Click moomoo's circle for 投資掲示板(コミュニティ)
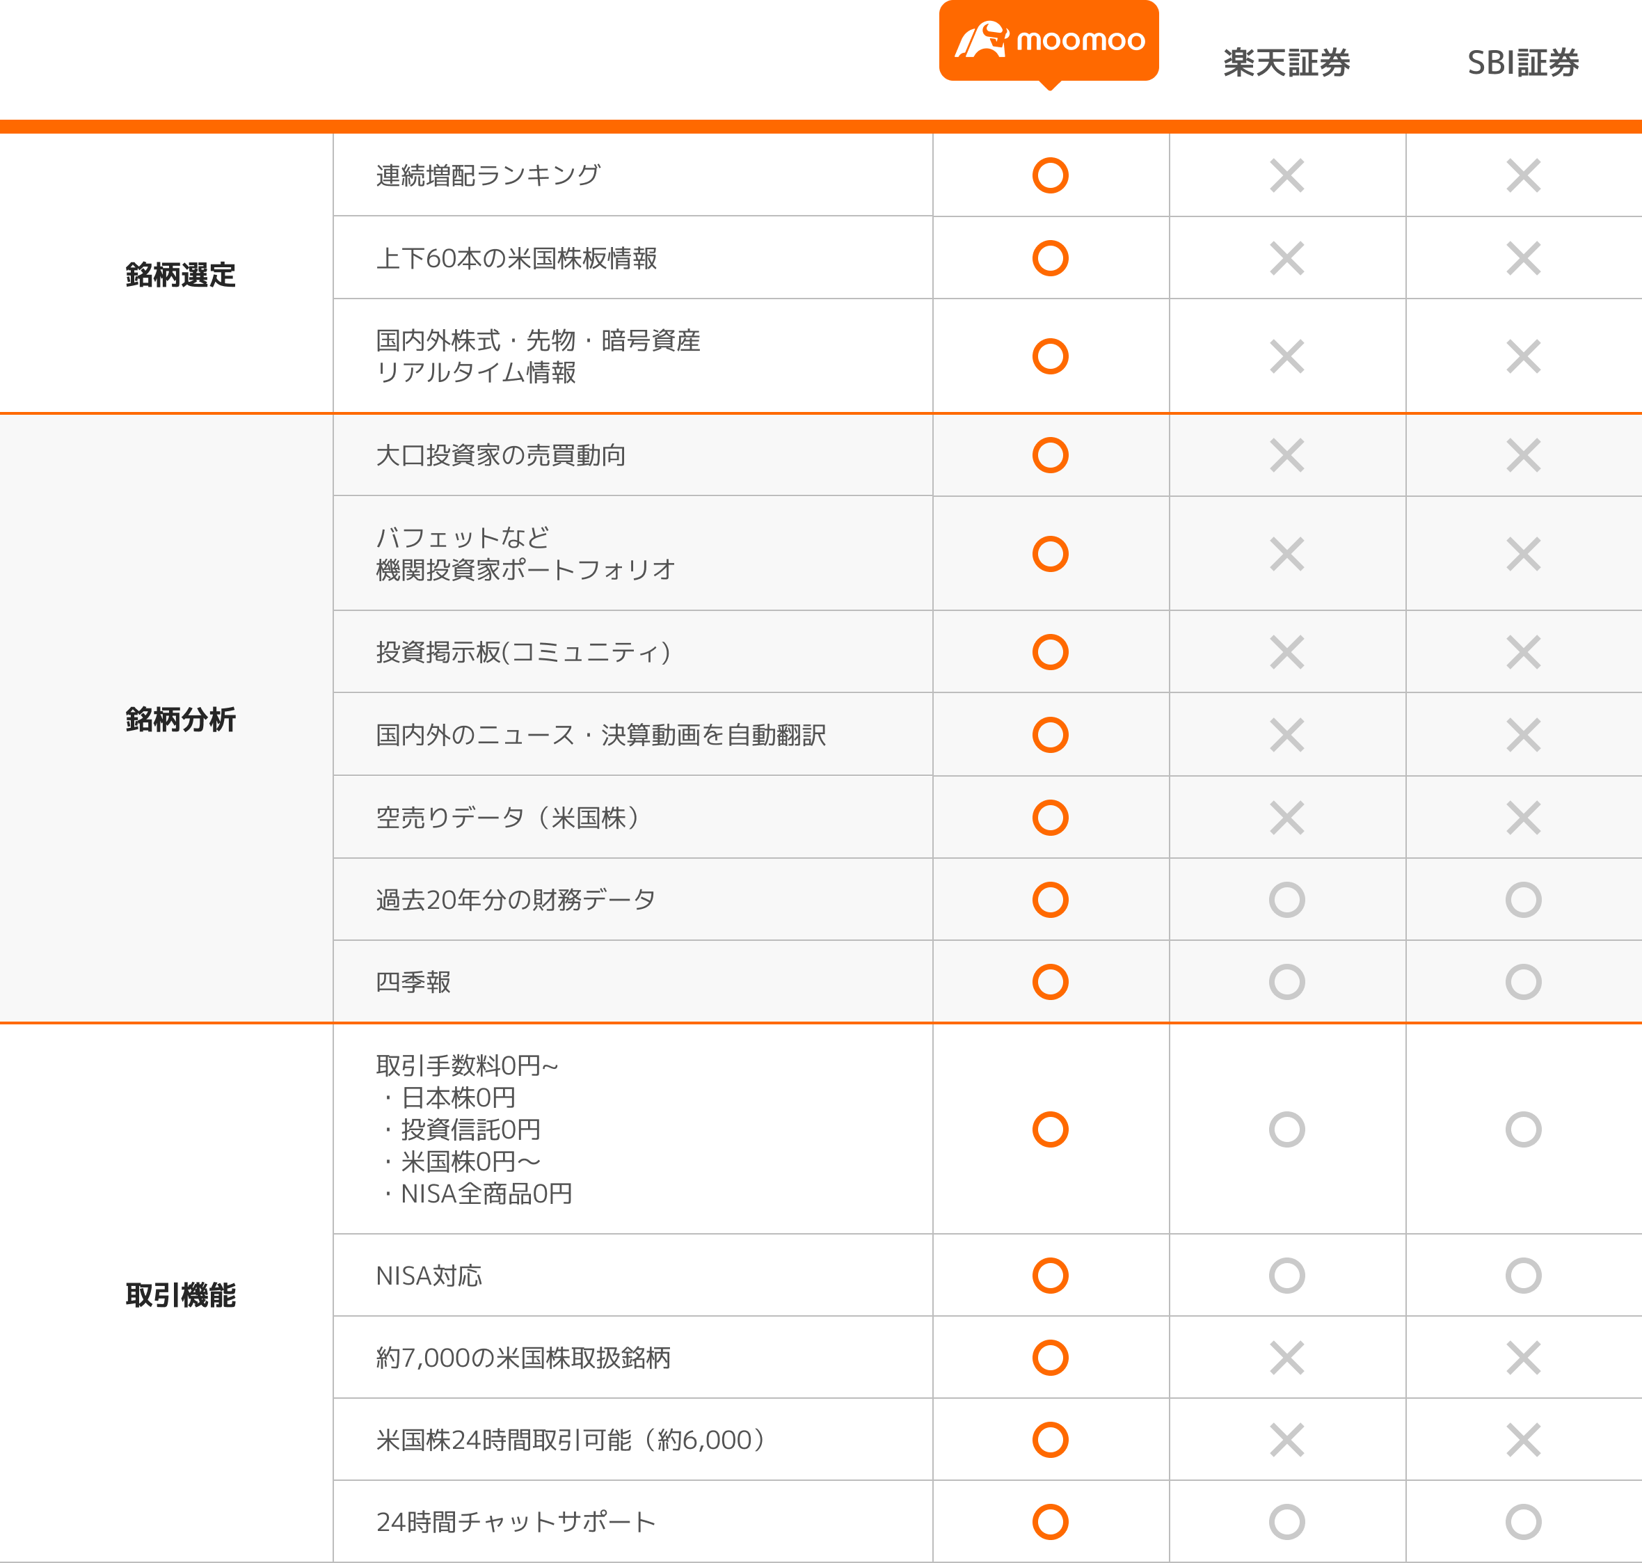The width and height of the screenshot is (1642, 1563). [x=1050, y=652]
